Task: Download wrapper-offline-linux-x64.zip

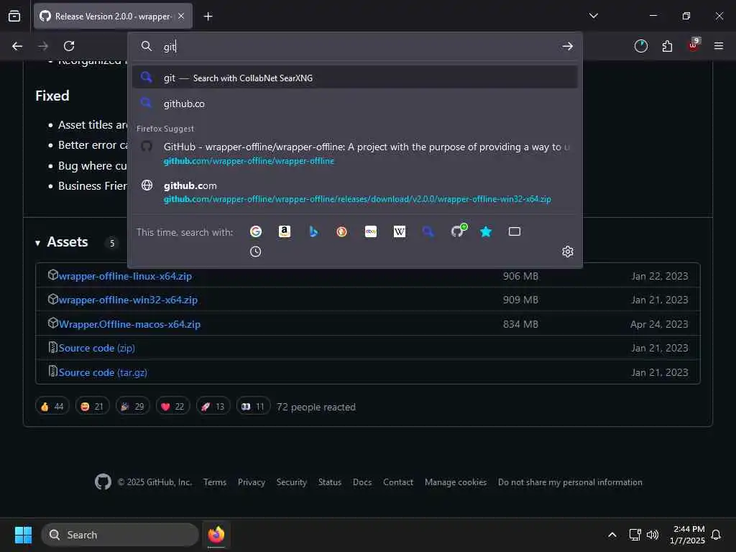Action: (x=125, y=276)
